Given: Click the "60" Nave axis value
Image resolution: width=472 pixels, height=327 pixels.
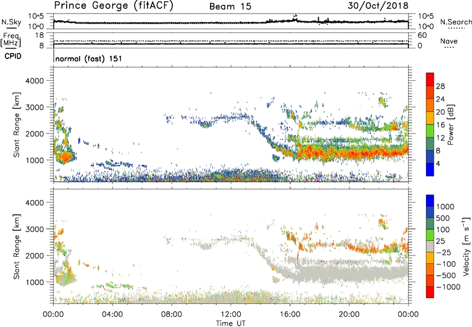Looking at the screenshot, I should coord(422,35).
